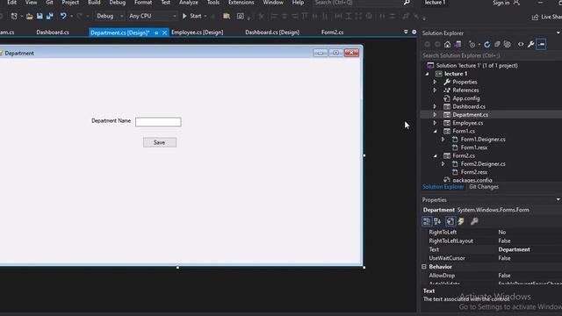Collapse the Behavior category in Properties
This screenshot has width=562, height=316.
click(x=424, y=267)
